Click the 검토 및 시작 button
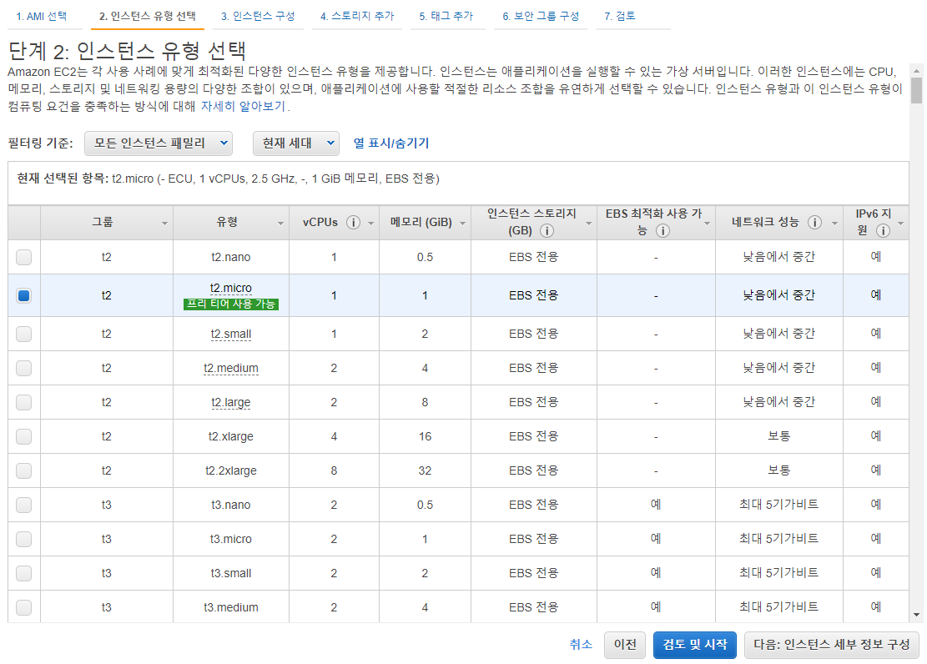Viewport: 927px width, 664px height. click(x=695, y=645)
